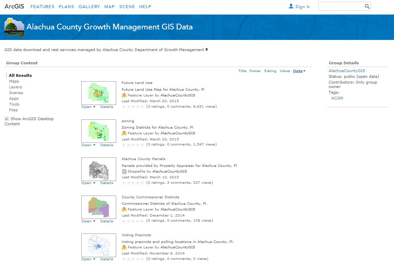394x268 pixels.
Task: View Details for Voting Precincts
Action: 107,259
